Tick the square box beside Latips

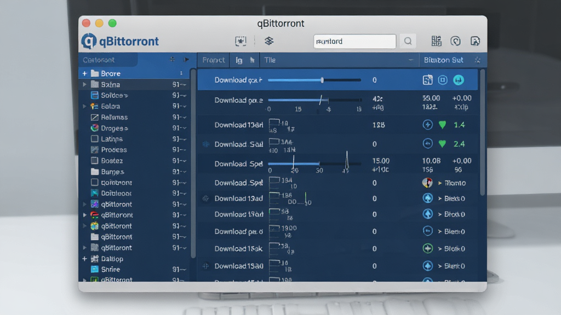(x=94, y=138)
